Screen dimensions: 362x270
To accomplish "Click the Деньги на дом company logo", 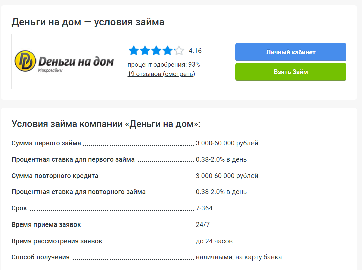I will [x=64, y=60].
